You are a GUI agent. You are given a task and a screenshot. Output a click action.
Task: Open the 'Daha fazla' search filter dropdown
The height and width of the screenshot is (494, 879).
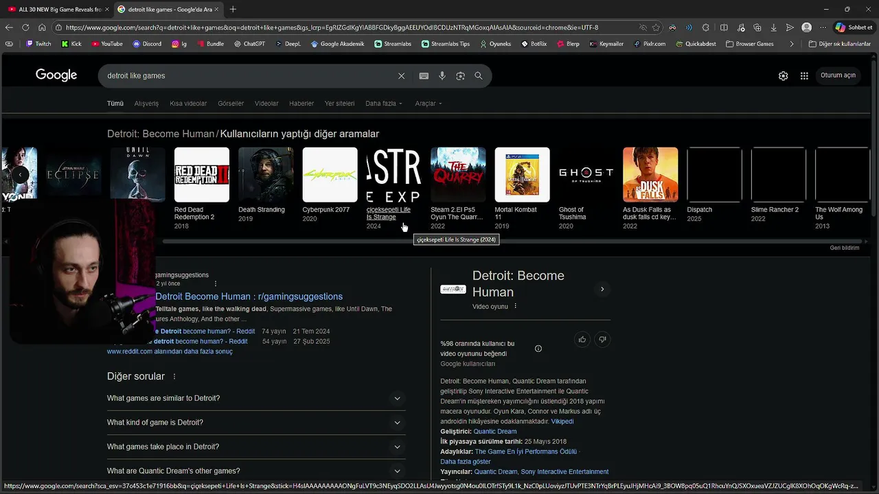[x=384, y=104]
